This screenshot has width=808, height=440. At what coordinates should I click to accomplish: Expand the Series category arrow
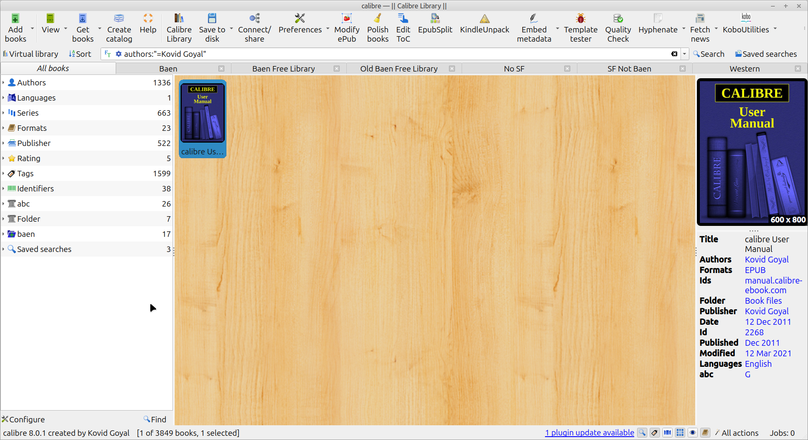coord(3,113)
